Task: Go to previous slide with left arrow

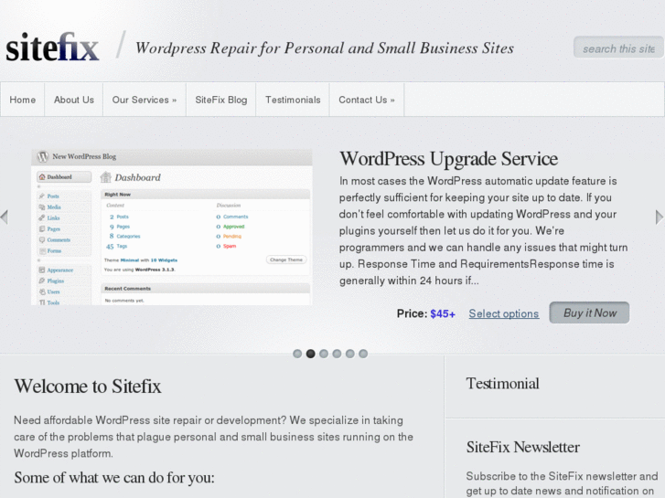Action: click(5, 217)
